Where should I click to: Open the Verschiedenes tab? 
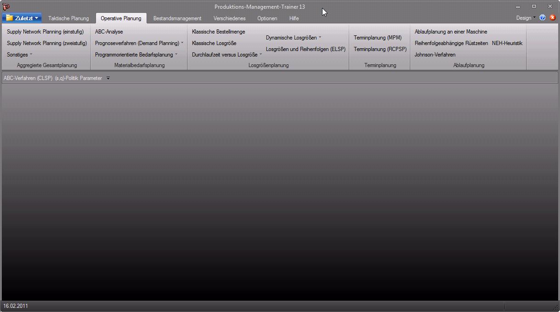pyautogui.click(x=229, y=18)
